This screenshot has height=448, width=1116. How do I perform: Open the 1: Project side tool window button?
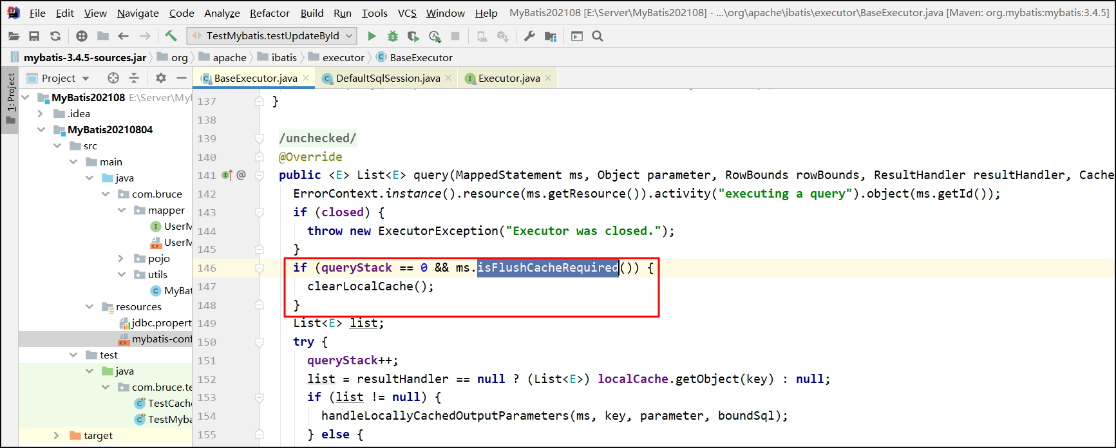point(10,100)
